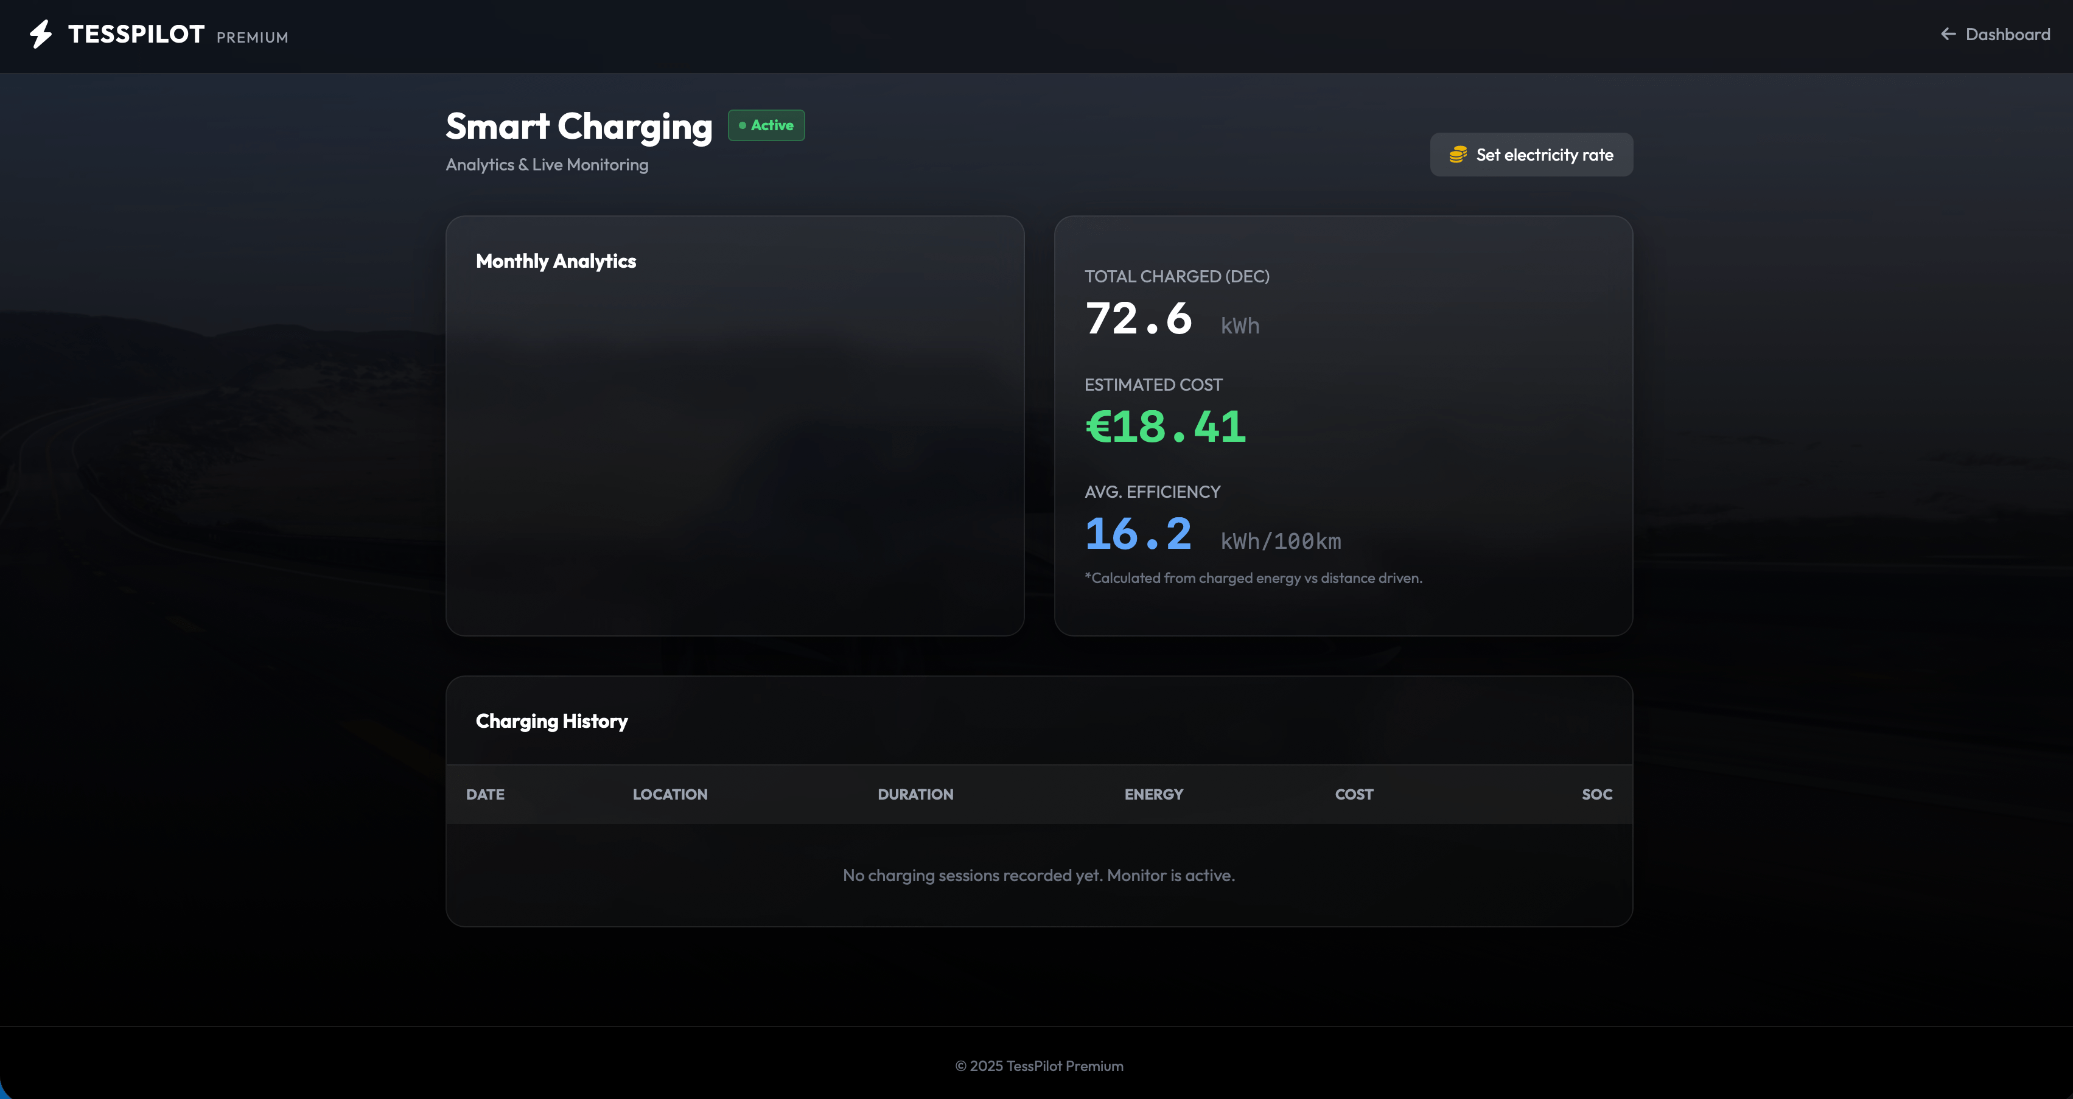Viewport: 2073px width, 1099px height.
Task: Click the PREMIUM label in the header
Action: pos(252,37)
